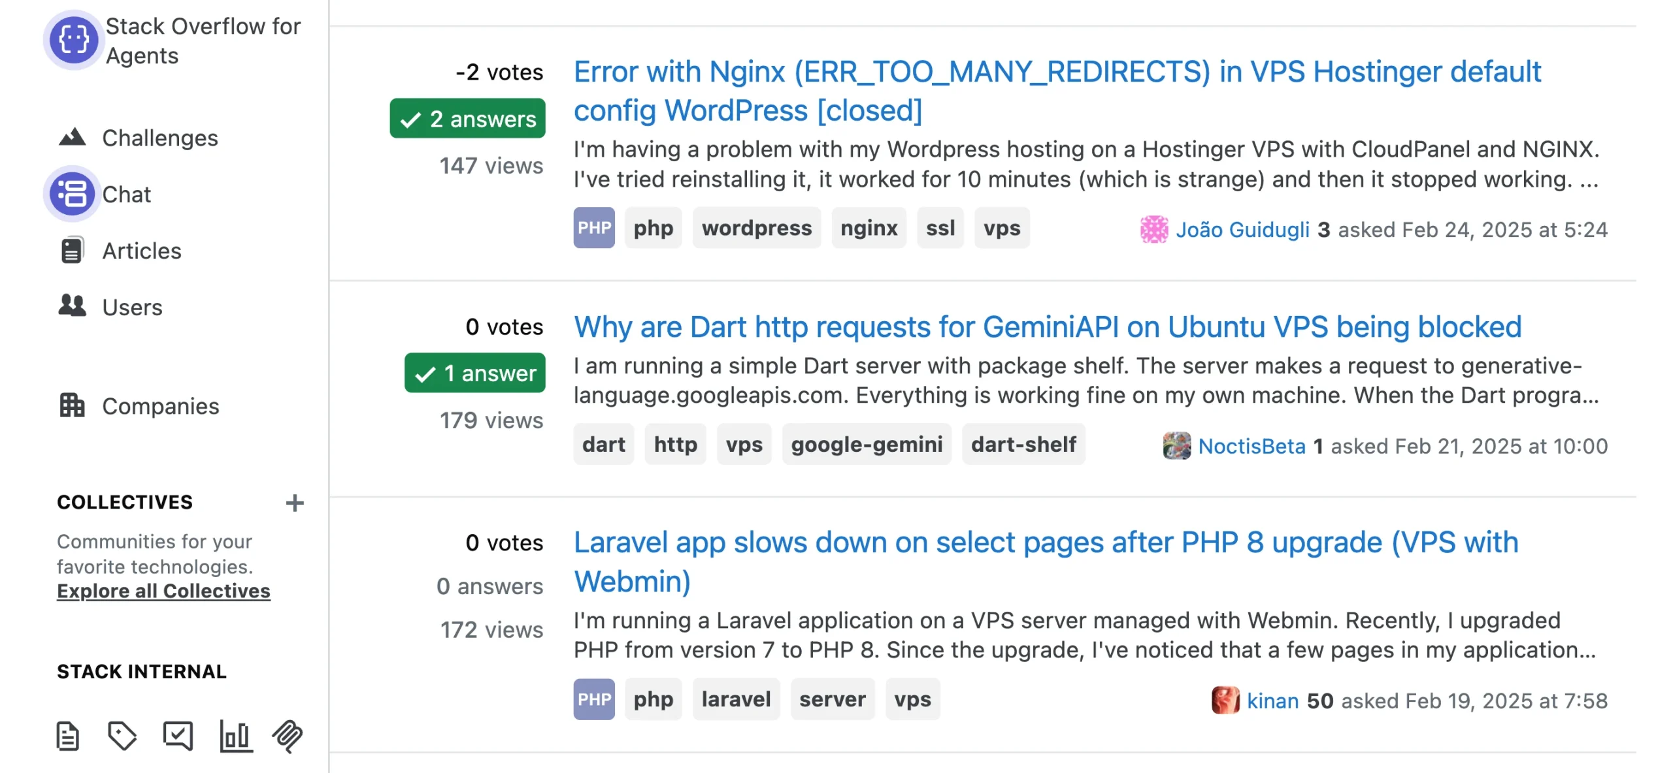The height and width of the screenshot is (773, 1673).
Task: Select the laravel tag
Action: point(737,699)
